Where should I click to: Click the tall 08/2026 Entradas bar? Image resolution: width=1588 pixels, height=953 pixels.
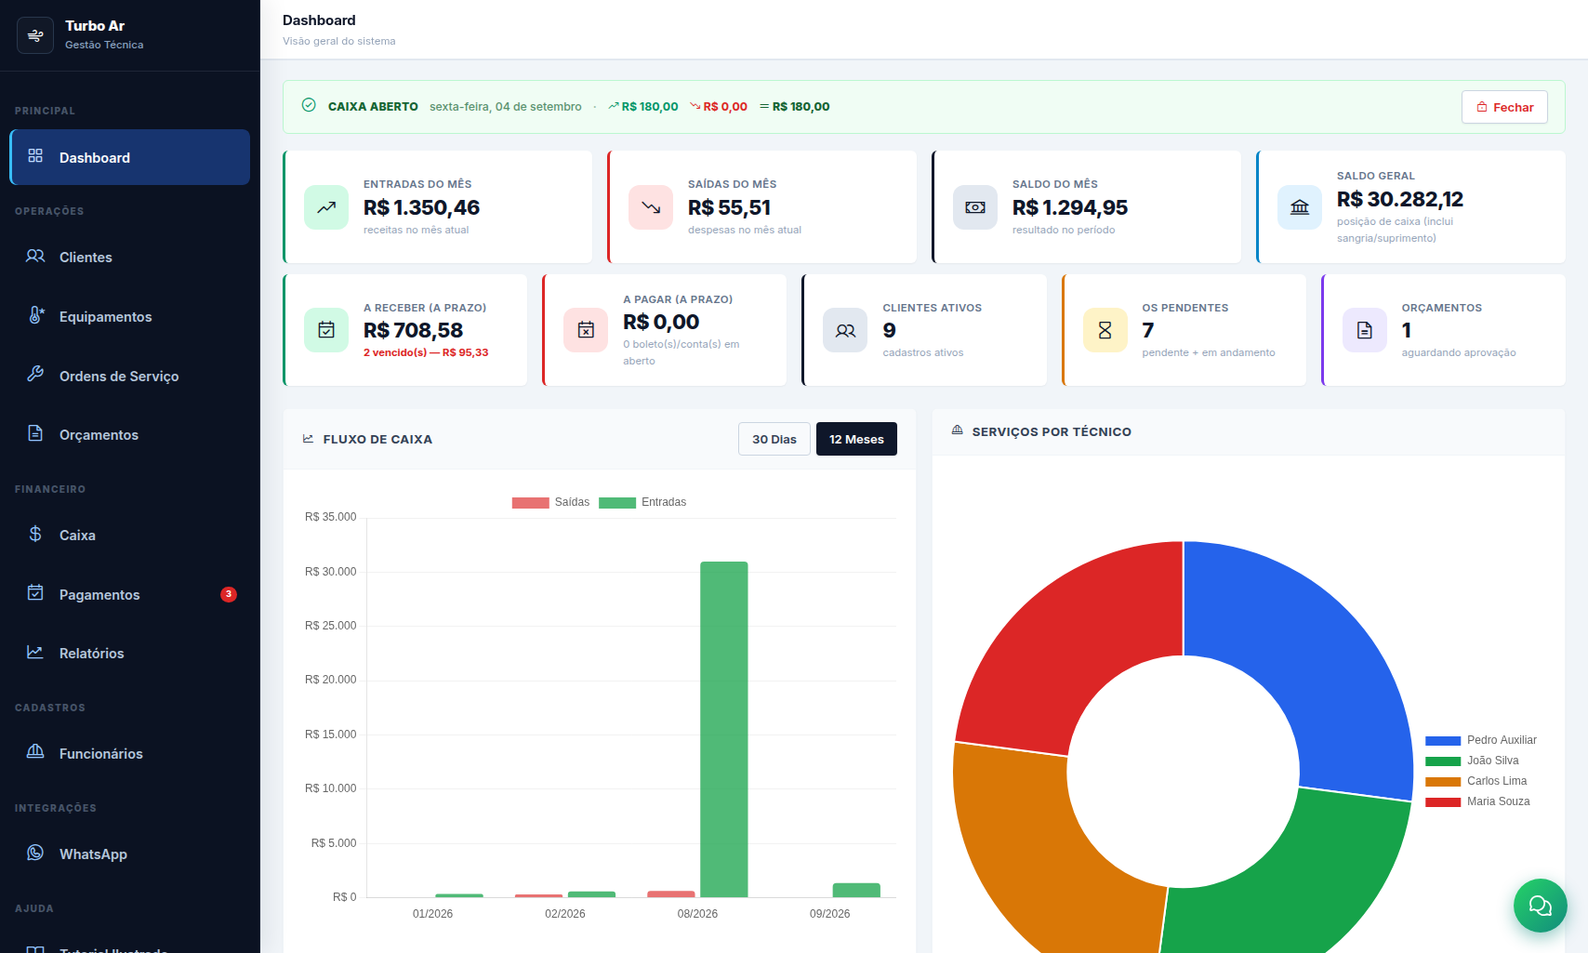tap(724, 729)
